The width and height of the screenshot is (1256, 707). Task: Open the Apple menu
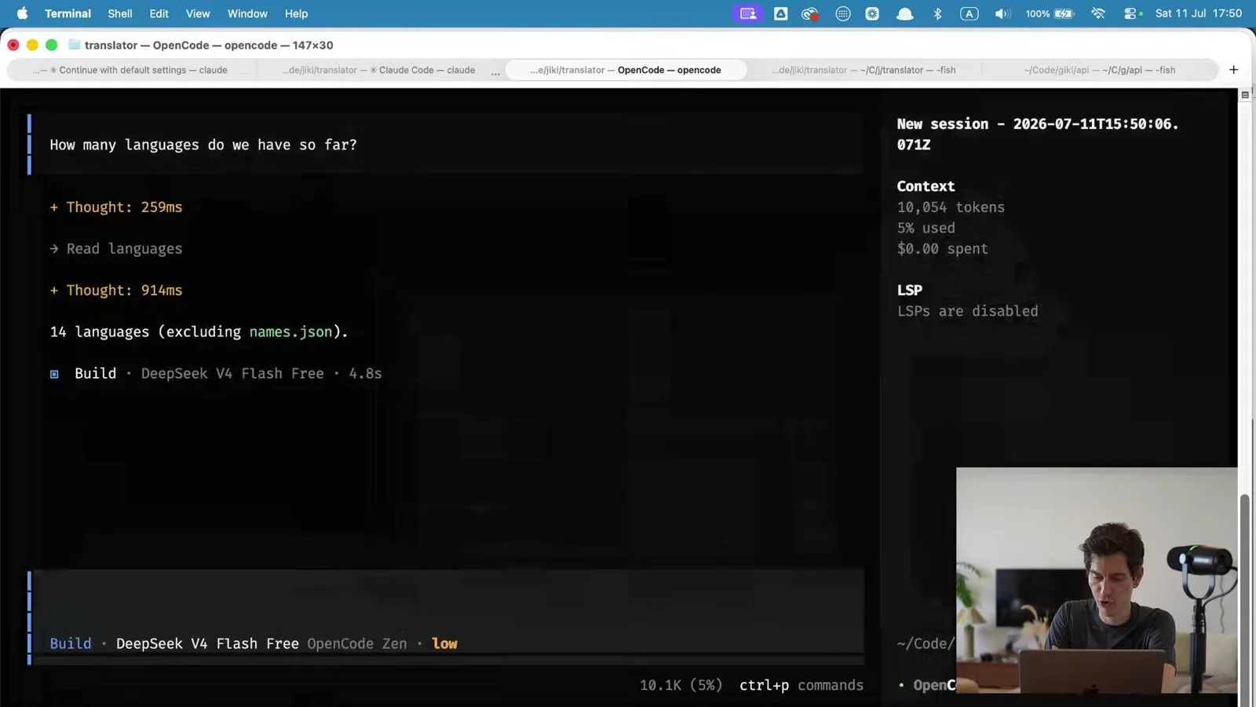point(22,13)
